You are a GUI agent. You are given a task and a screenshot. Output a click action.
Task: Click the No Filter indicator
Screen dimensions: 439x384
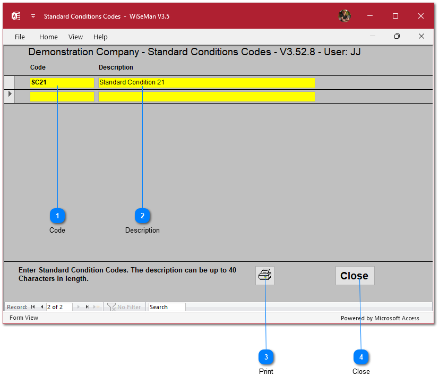click(x=124, y=307)
